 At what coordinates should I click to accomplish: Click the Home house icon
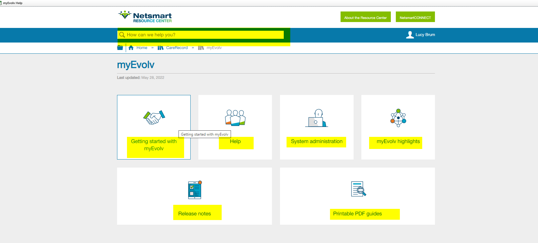131,48
